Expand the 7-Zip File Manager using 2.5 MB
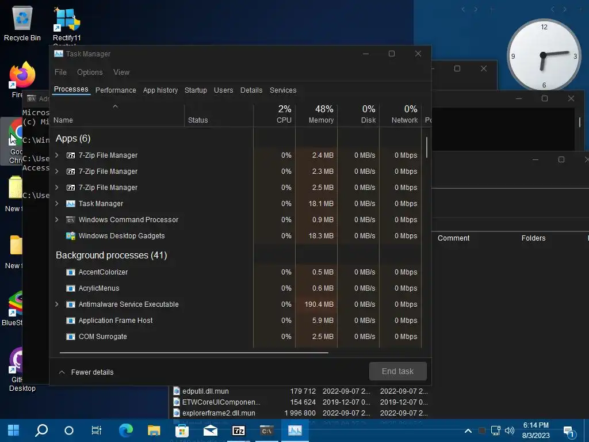The height and width of the screenshot is (442, 589). [x=57, y=188]
